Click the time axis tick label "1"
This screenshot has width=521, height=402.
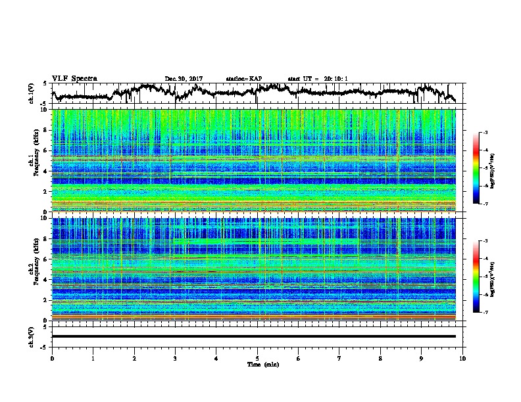click(x=93, y=359)
